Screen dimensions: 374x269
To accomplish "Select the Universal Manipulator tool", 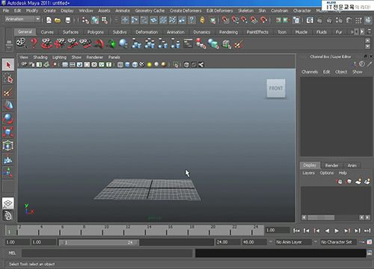I will (x=8, y=146).
